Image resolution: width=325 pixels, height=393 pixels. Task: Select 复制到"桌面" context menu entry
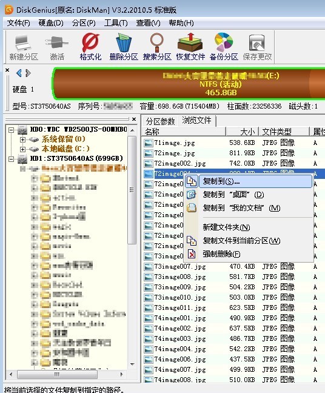(233, 195)
